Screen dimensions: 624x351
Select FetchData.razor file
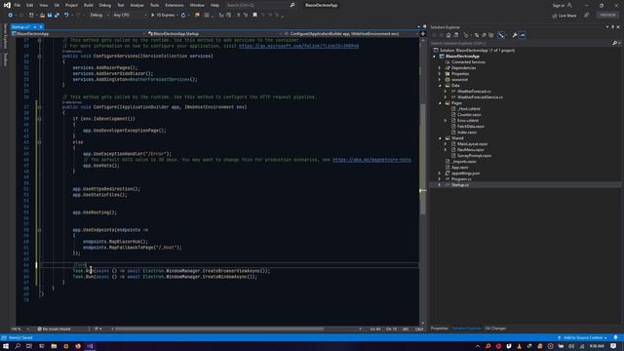(x=470, y=127)
